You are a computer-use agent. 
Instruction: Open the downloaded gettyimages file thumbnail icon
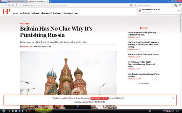pos(140,11)
